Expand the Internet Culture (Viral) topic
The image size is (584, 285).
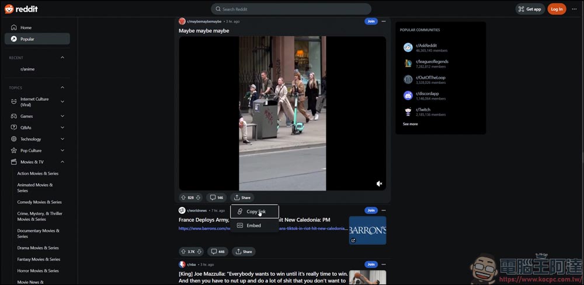click(x=62, y=101)
